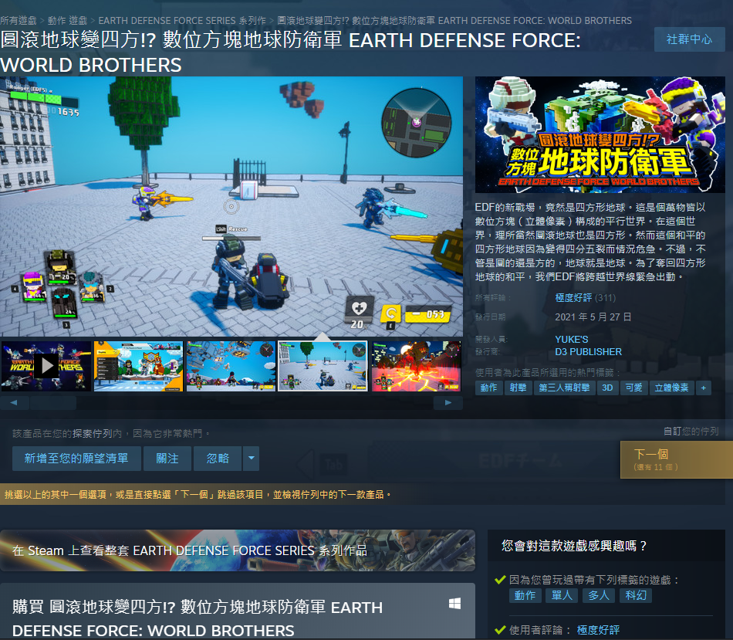Image resolution: width=733 pixels, height=640 pixels.
Task: Select the 立體像素 tag
Action: [x=671, y=388]
